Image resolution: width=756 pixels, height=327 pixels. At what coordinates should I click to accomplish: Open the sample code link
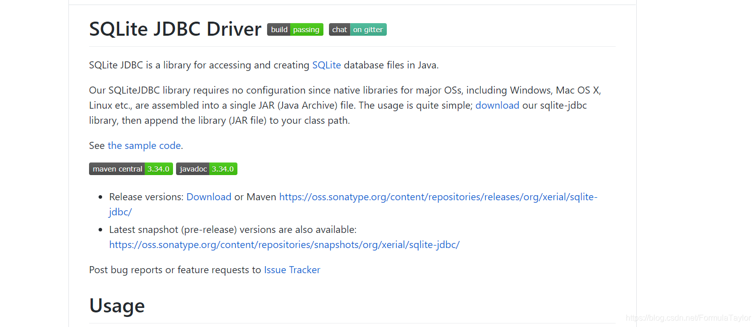(144, 145)
